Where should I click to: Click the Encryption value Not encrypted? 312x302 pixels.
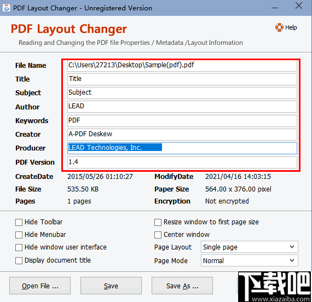(x=227, y=201)
